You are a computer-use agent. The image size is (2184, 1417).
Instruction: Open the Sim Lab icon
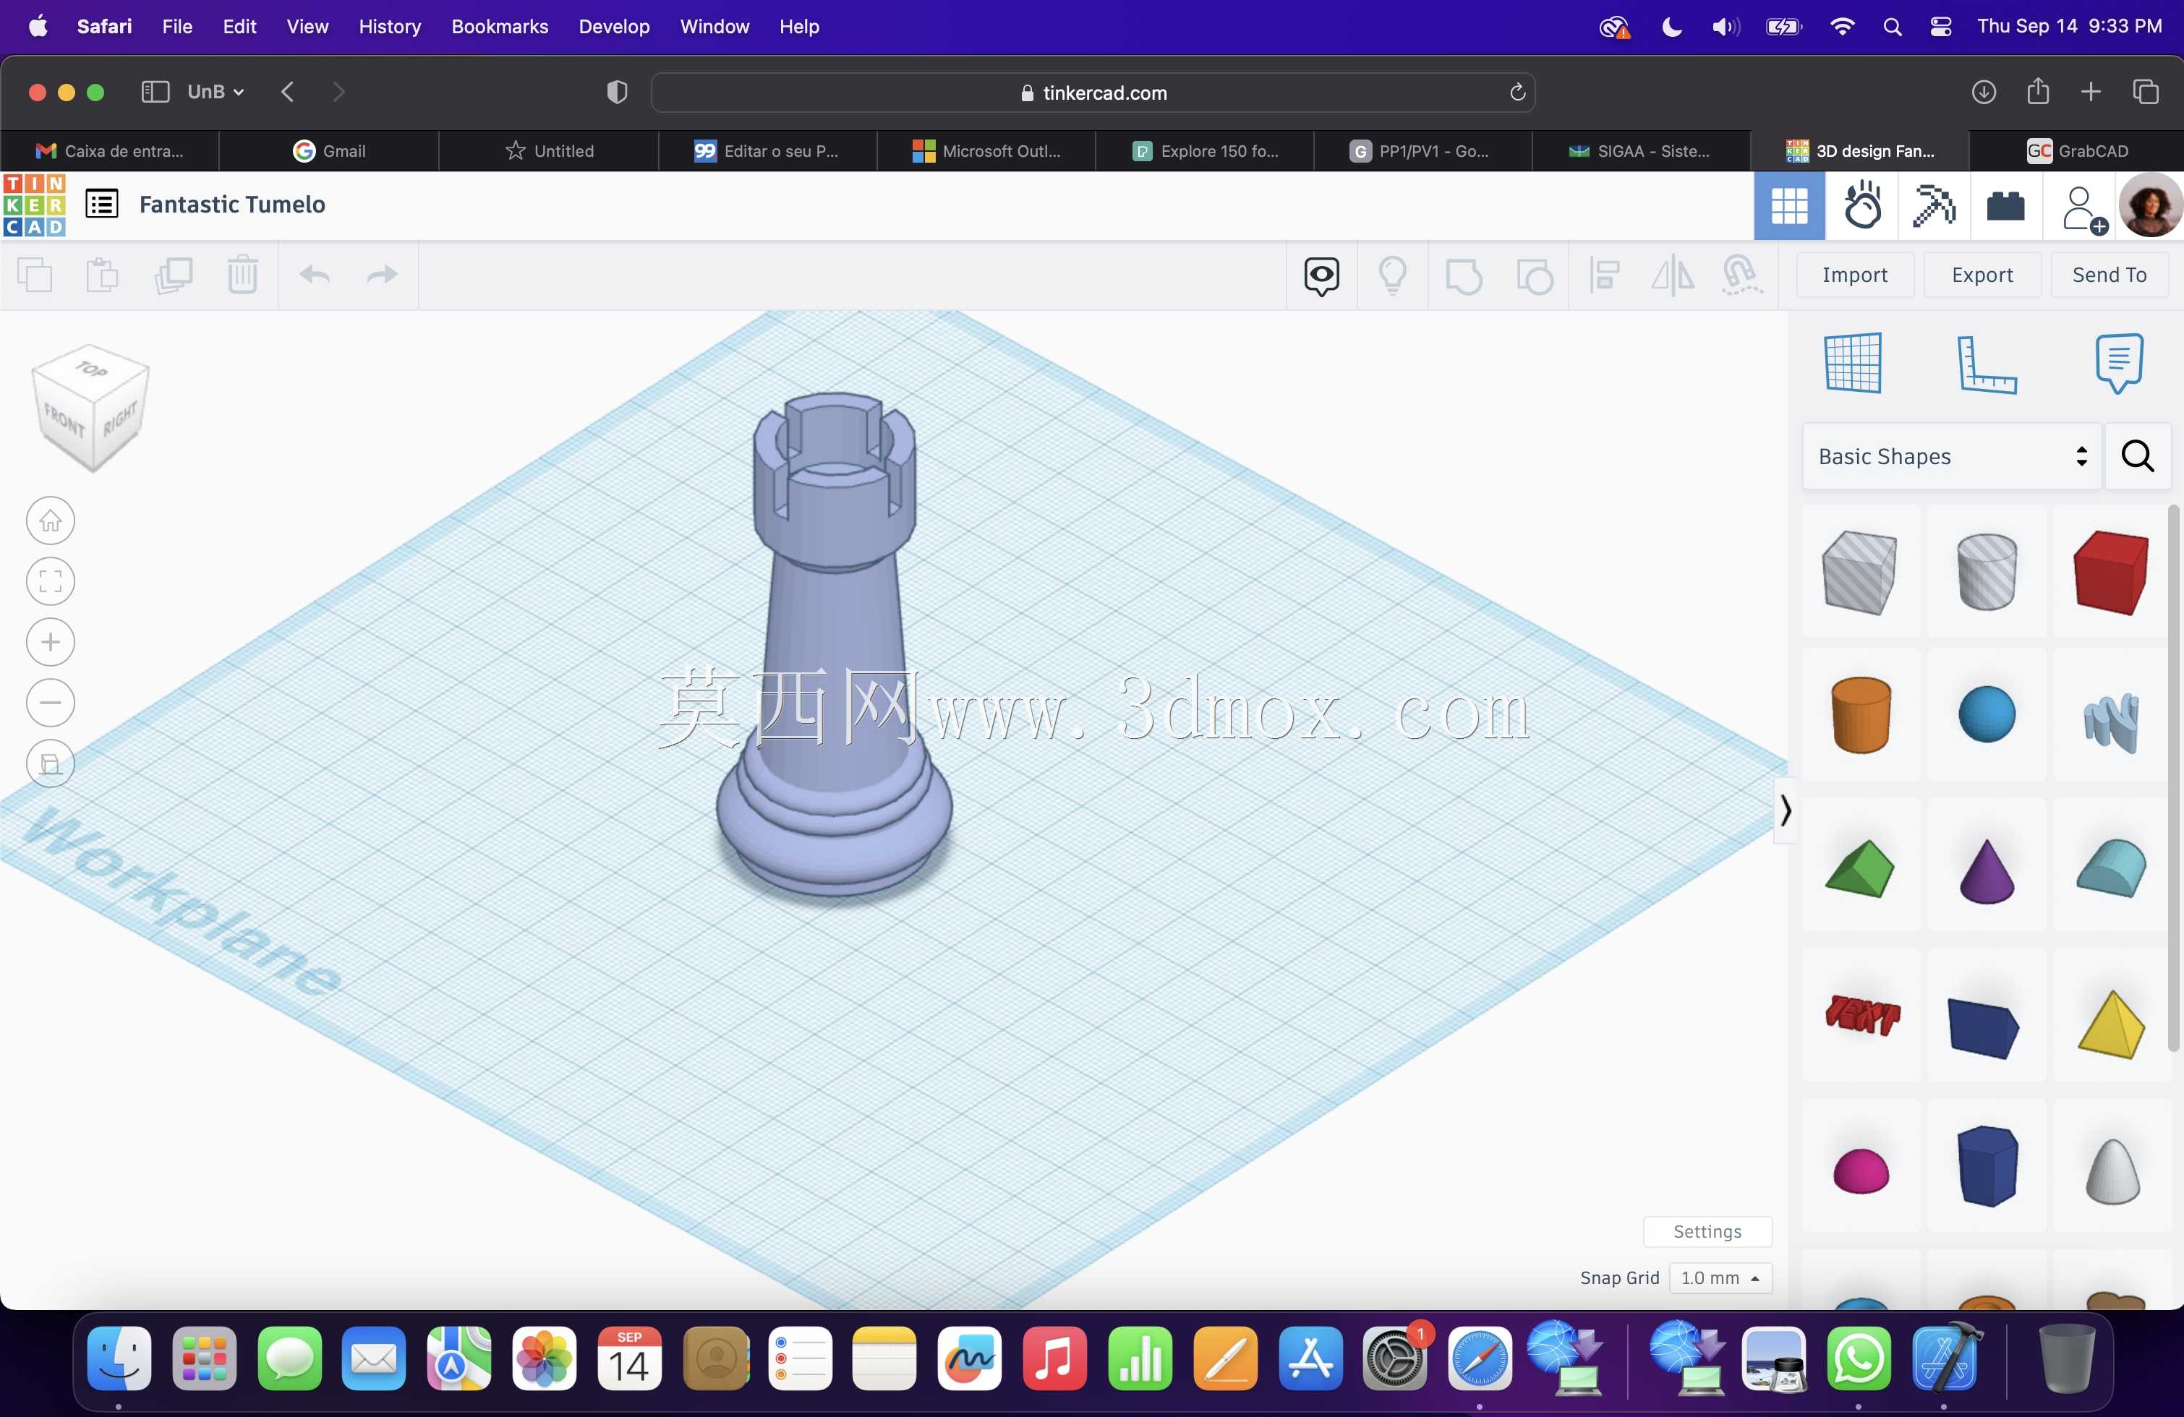(x=1862, y=206)
